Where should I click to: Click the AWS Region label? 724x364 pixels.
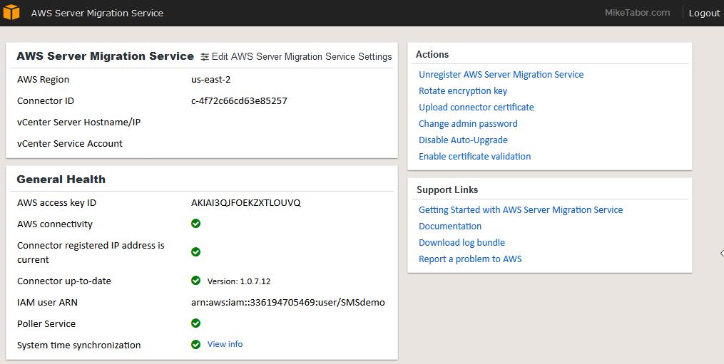(43, 79)
